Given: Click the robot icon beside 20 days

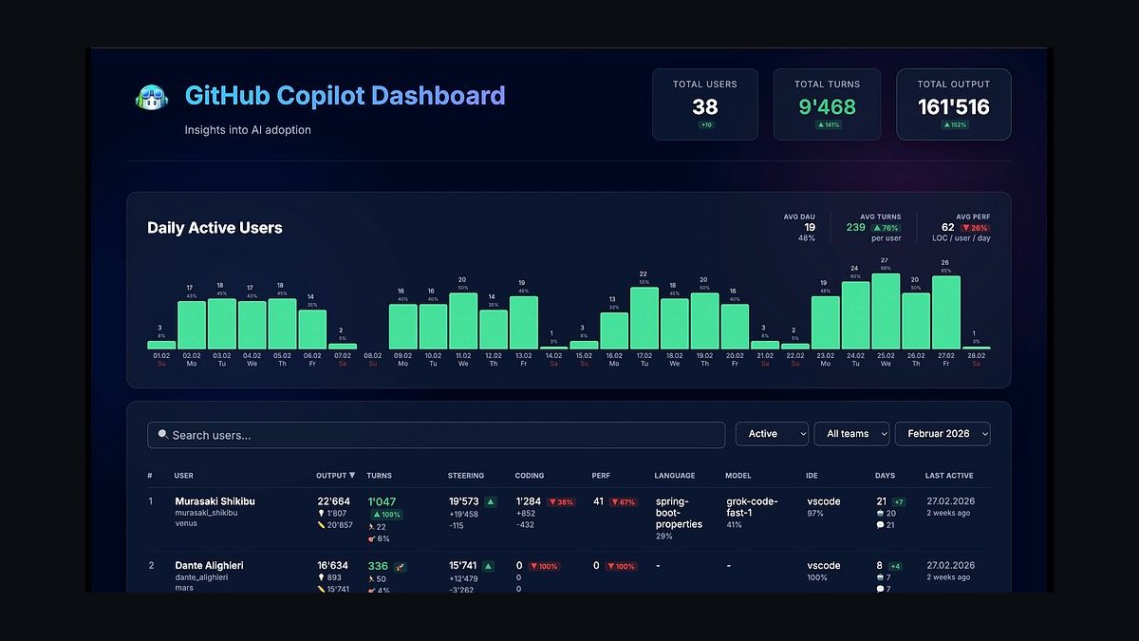Looking at the screenshot, I should [879, 514].
